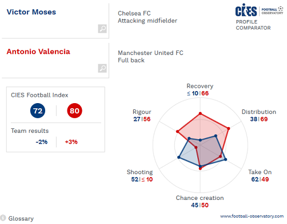Click the Victor Moses name field

[55, 21]
